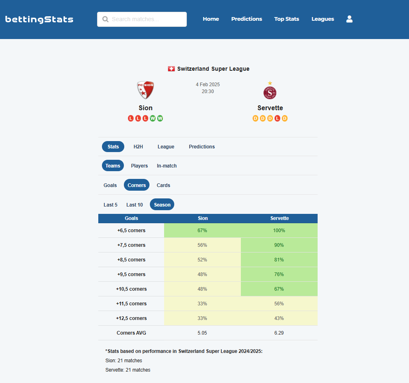Go to Home in navigation
Viewport: 409px width, 383px height.
(211, 19)
